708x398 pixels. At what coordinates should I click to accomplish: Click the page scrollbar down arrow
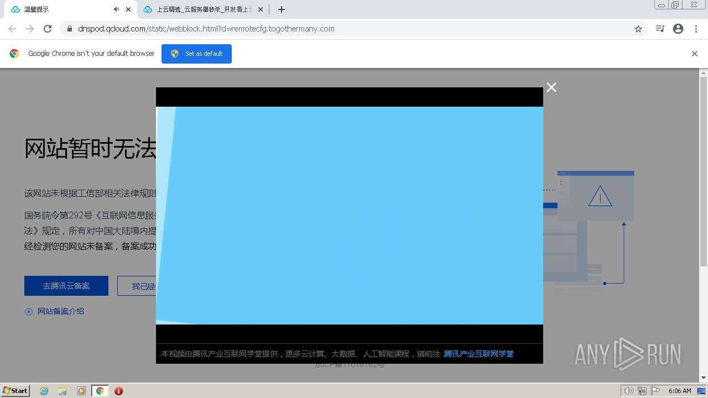704,378
